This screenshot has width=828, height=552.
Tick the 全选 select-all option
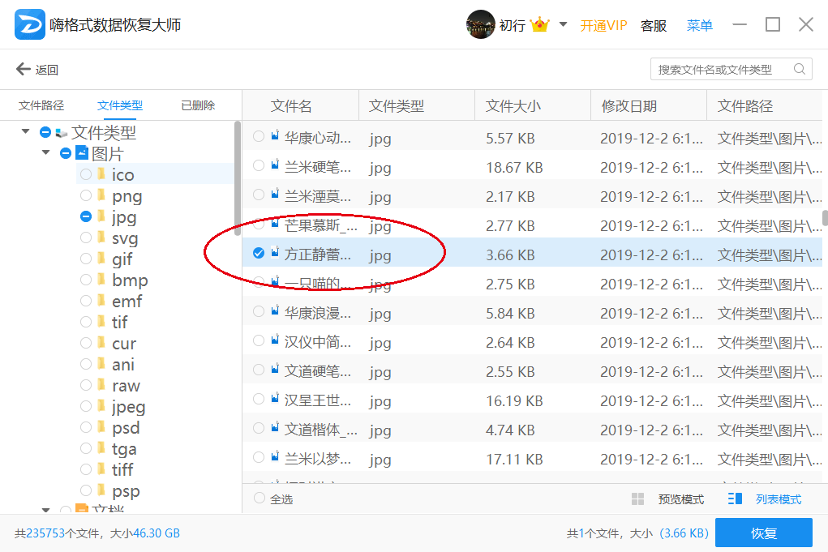[259, 499]
